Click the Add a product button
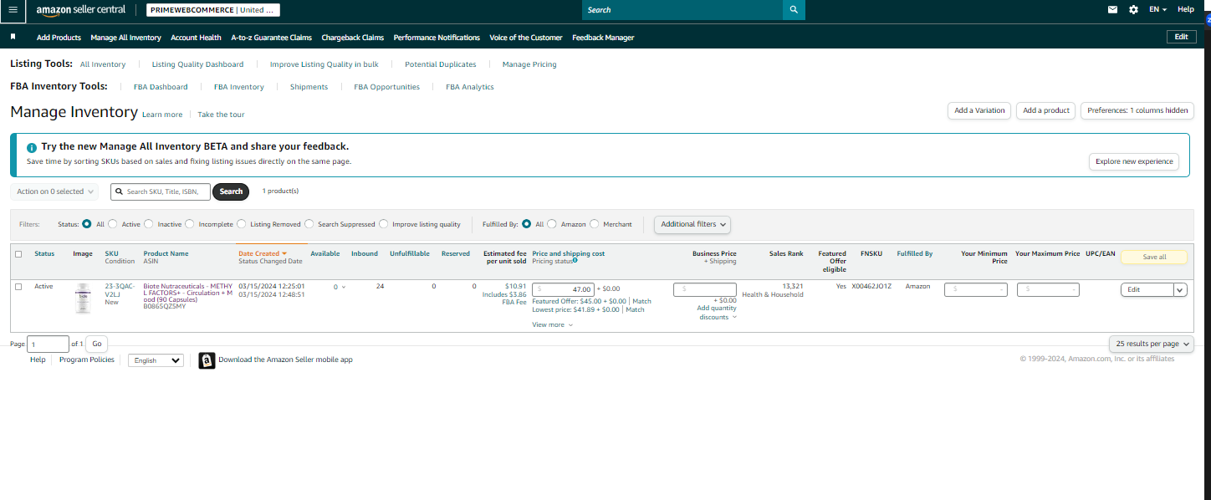 1046,110
